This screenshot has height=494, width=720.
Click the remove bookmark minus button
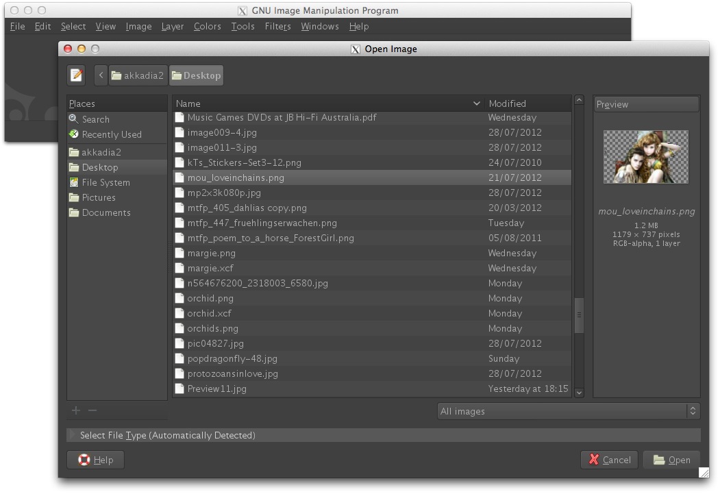click(x=92, y=410)
